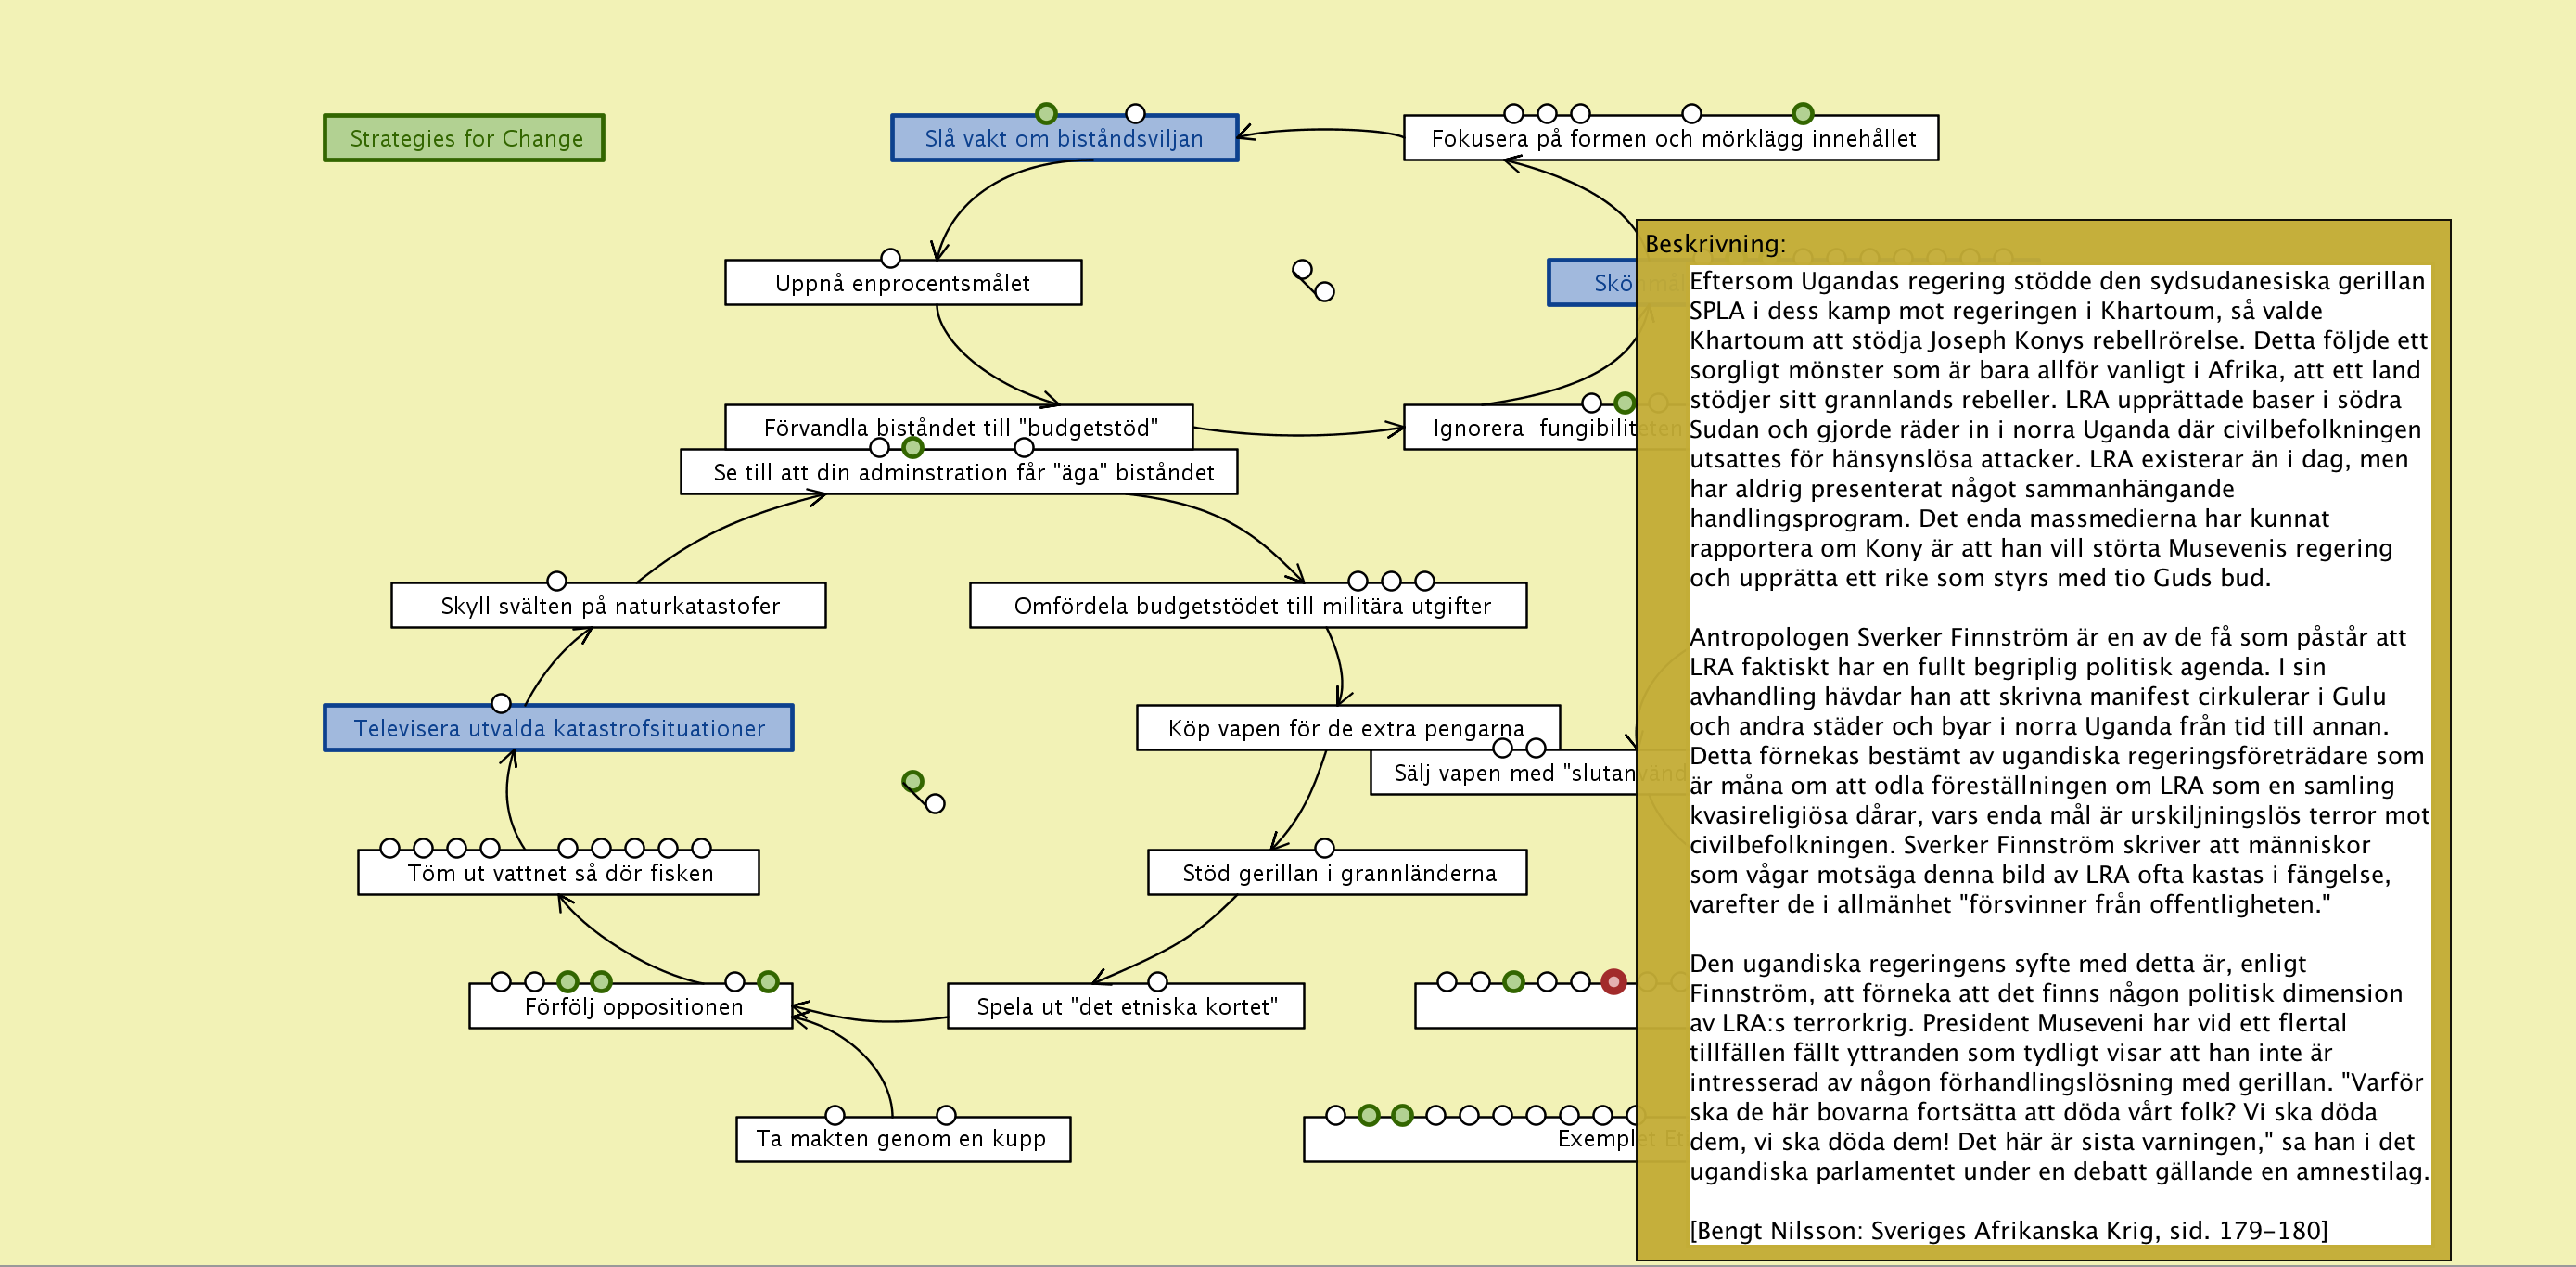Click the white circle above "Uppnå enprocentsmålet"
Screen dimensions: 2576x1267
pos(890,258)
